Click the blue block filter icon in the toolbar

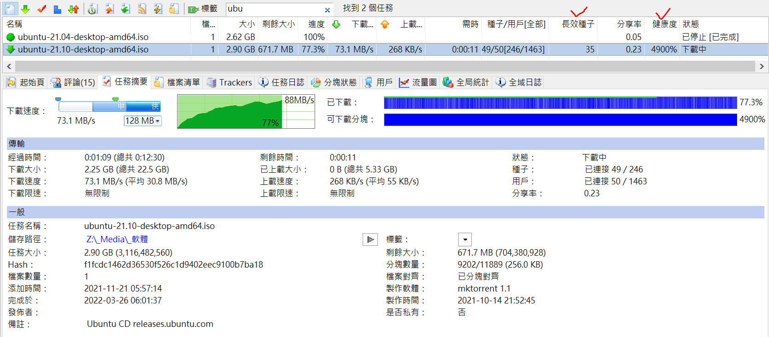click(x=57, y=9)
